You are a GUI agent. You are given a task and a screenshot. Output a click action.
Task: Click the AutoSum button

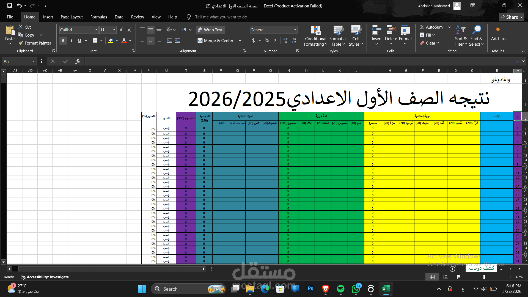[x=431, y=27]
